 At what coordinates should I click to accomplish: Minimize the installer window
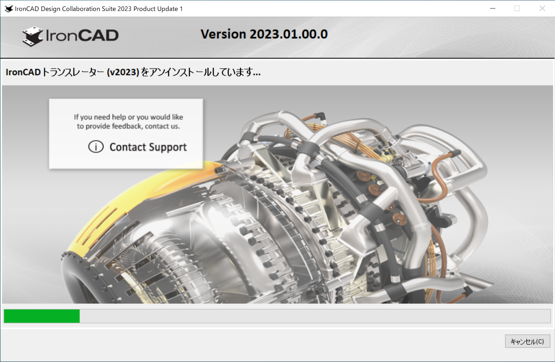click(493, 8)
